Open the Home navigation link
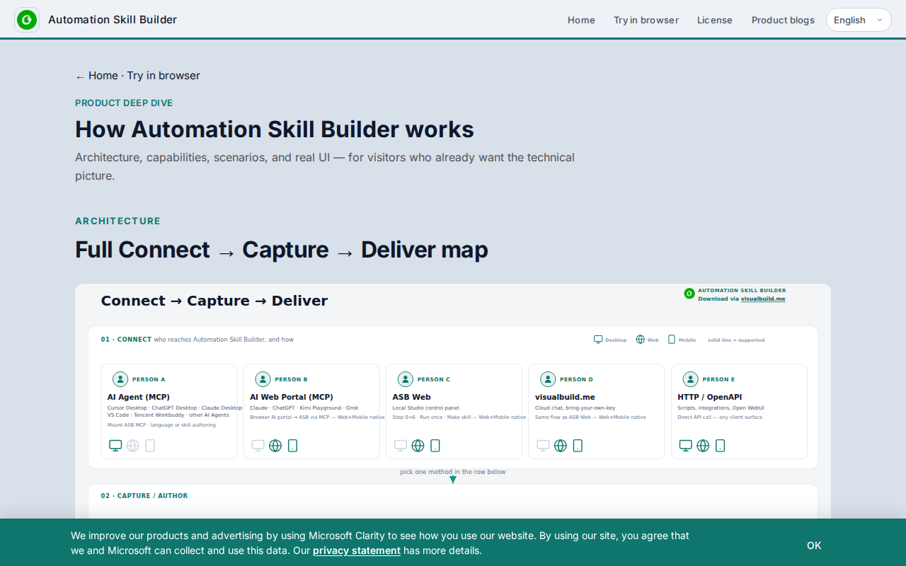 coord(581,20)
